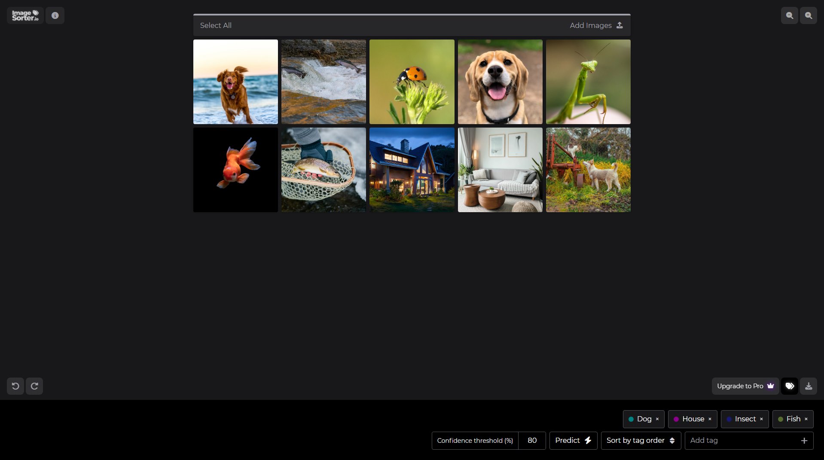Remove the House tag
This screenshot has height=460, width=824.
click(x=709, y=419)
